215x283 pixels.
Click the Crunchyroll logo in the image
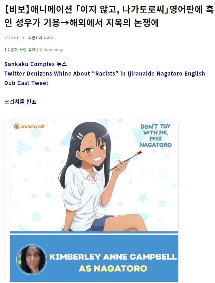coord(29,126)
